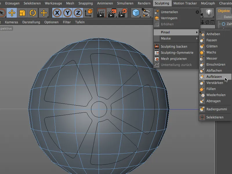This screenshot has height=174, width=232.
Task: Click the light bulb icon
Action: 209,12
